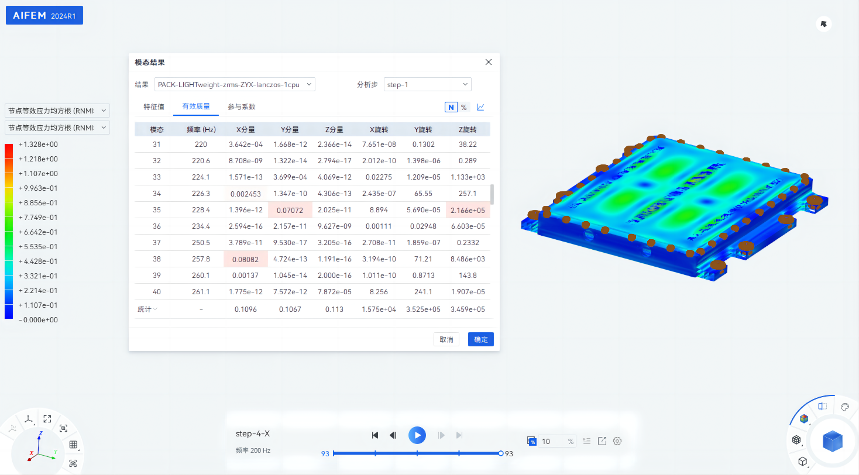The image size is (859, 475).
Task: Click the animation frame slider end handle
Action: [501, 453]
